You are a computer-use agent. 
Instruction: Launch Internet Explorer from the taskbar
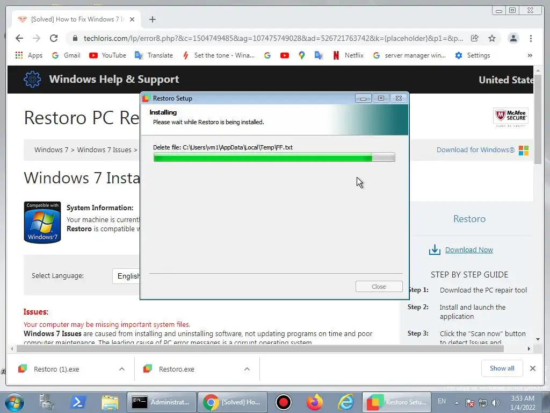(346, 402)
